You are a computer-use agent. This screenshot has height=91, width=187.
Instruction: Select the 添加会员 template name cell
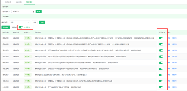(5, 50)
